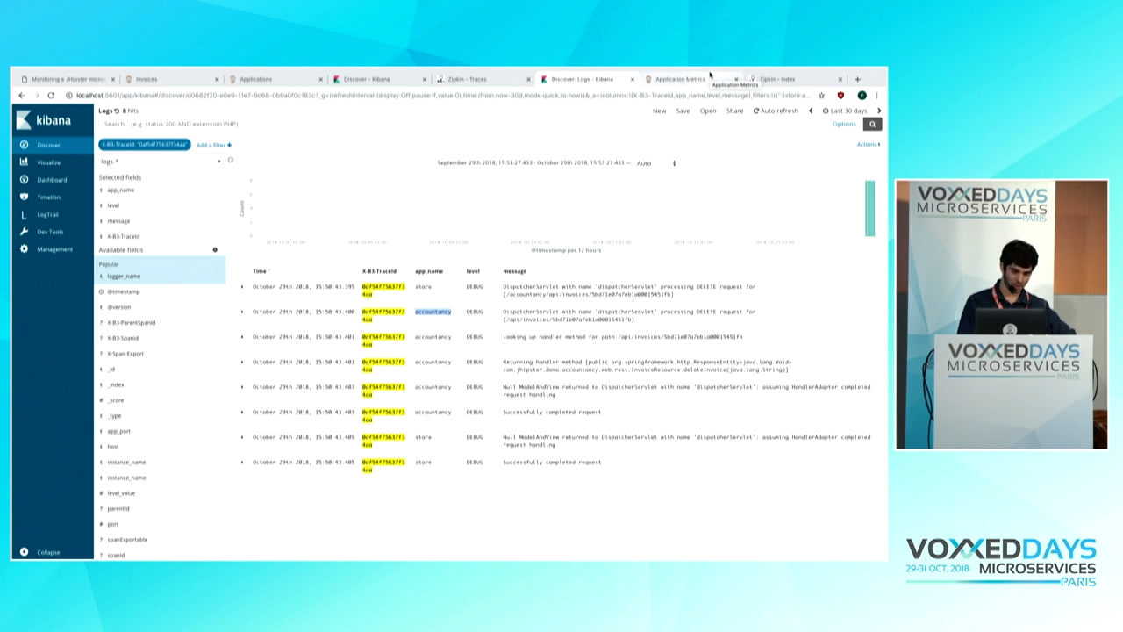
Task: Switch to the Applications browser tab
Action: 275,79
